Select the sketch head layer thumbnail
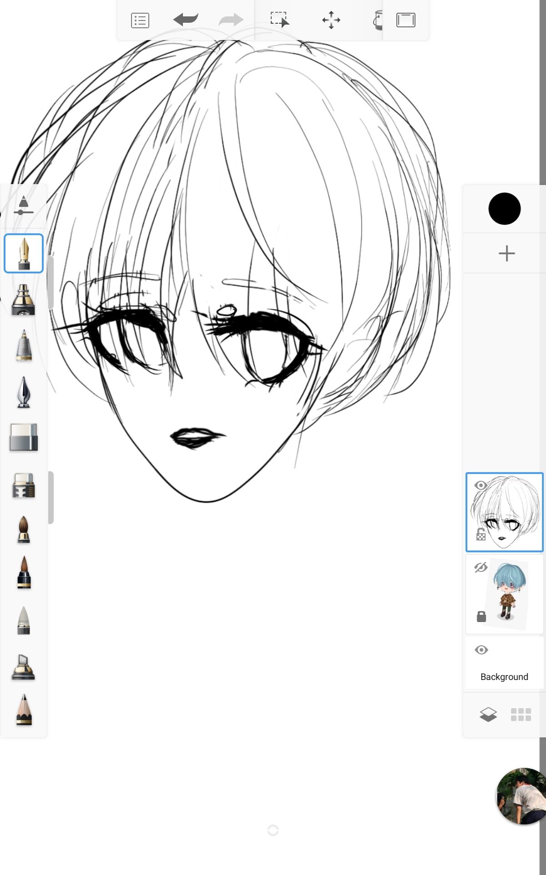 coord(505,512)
